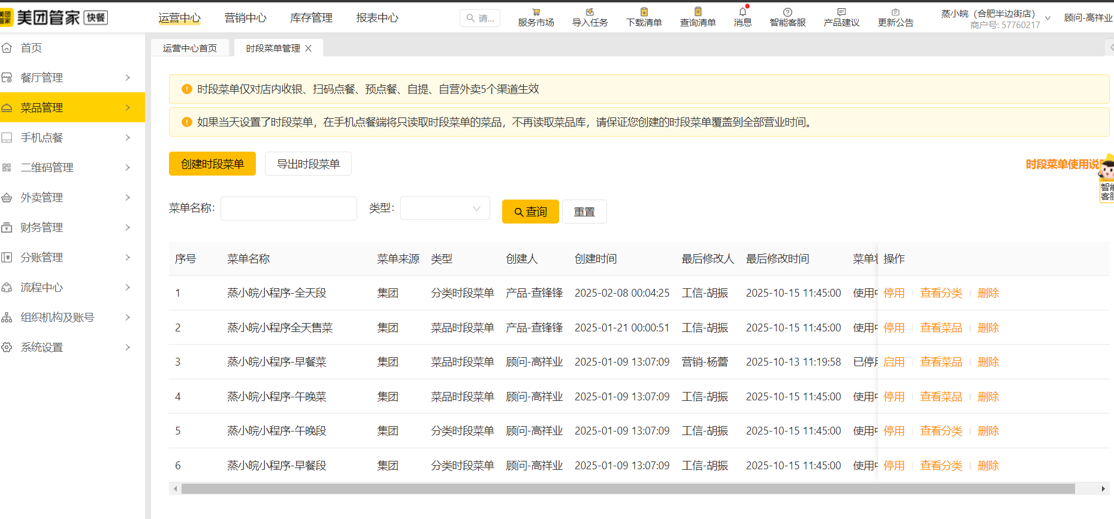Image resolution: width=1114 pixels, height=519 pixels.
Task: Open 运营中心 top menu
Action: (x=179, y=18)
